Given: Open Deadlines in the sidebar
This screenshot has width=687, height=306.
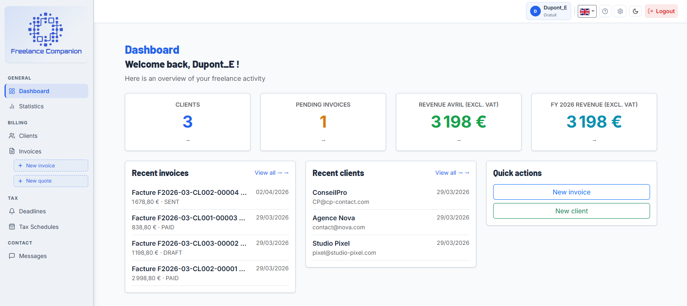Looking at the screenshot, I should coord(46,211).
